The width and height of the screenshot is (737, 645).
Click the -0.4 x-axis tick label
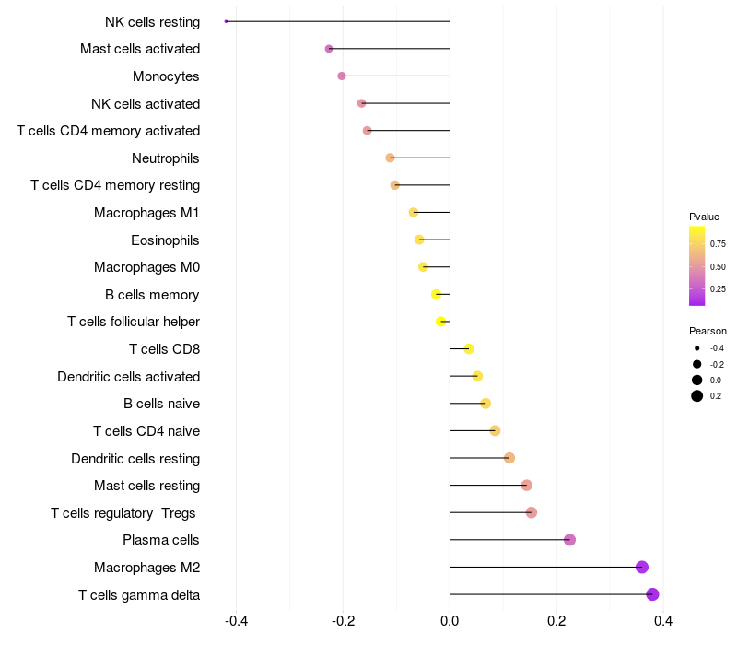236,621
